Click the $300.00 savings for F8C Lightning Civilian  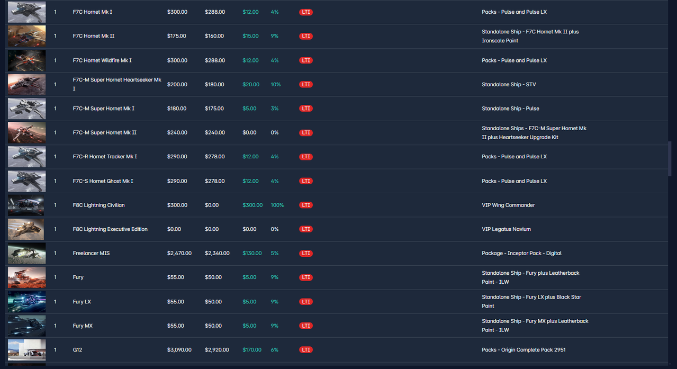point(252,205)
